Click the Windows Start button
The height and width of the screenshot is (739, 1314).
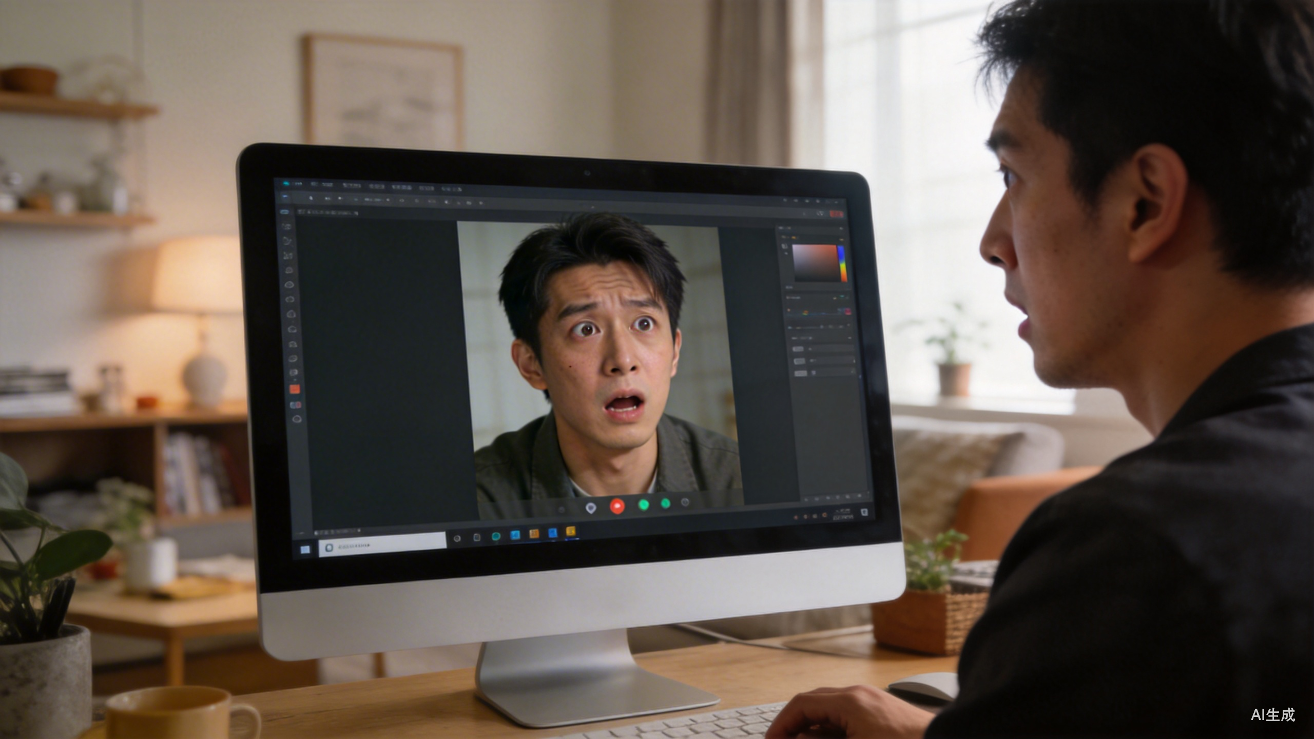(x=305, y=550)
